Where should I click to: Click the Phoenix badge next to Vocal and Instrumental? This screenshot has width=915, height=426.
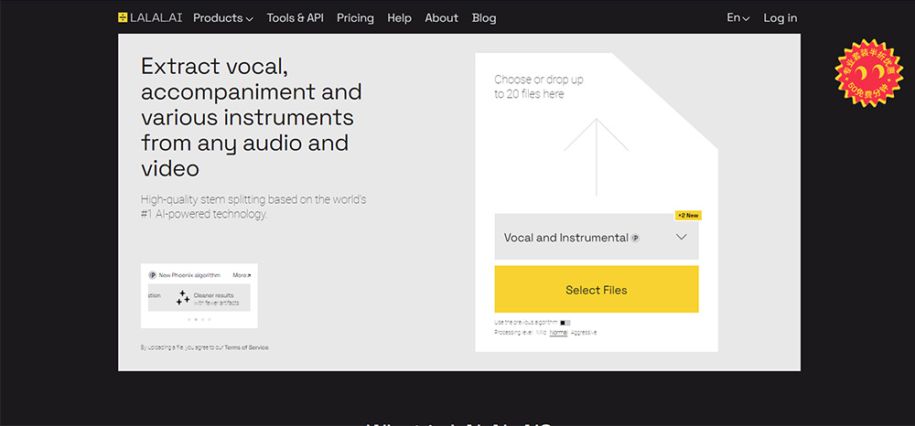pos(635,238)
